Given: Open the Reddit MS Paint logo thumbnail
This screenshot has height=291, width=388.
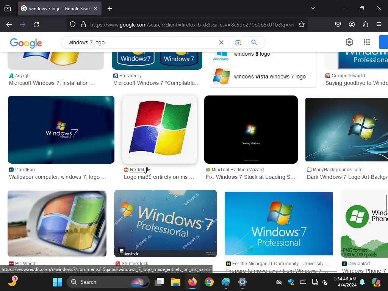Looking at the screenshot, I should 160,130.
